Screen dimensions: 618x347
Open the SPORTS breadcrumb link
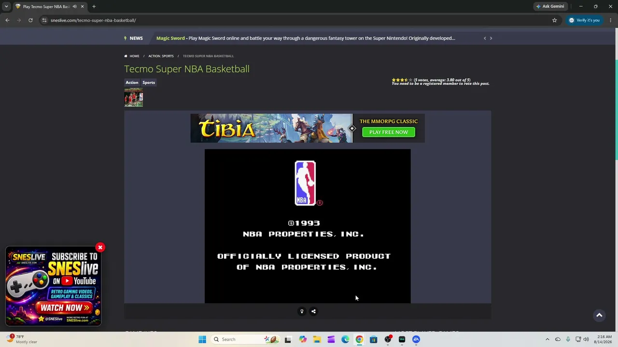(x=168, y=56)
